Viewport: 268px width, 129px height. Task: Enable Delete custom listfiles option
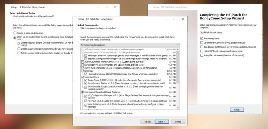(x=19, y=53)
